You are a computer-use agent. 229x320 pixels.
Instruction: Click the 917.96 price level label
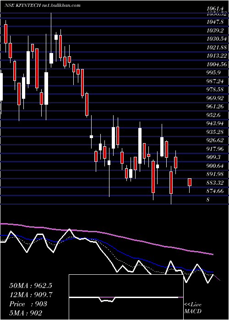click(215, 149)
